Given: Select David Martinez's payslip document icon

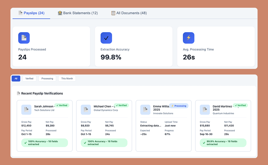Looking at the screenshot, I should point(205,109).
